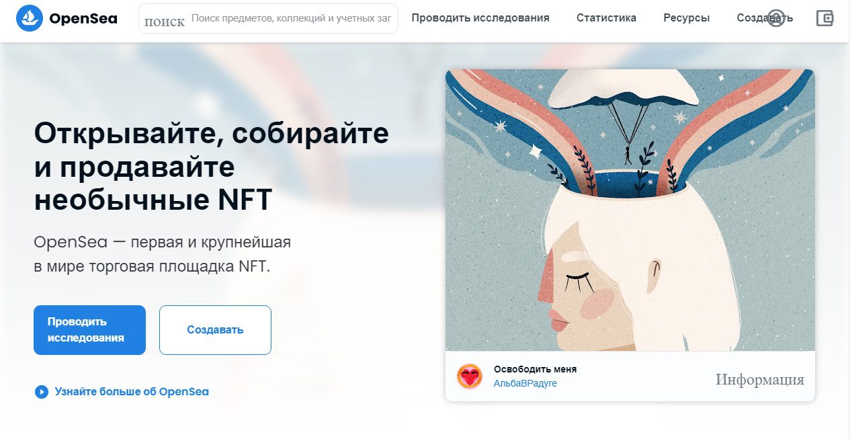Focus the search field for items and collections
This screenshot has width=850, height=439.
[291, 19]
